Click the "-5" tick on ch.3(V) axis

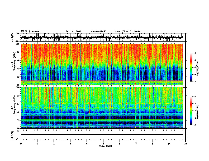(18, 139)
